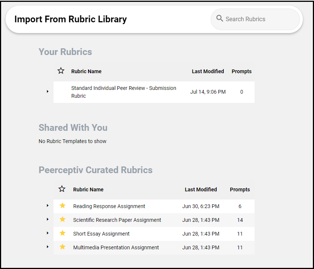The image size is (314, 269).
Task: Select the Short Essay Assignment rubric name
Action: coord(101,234)
